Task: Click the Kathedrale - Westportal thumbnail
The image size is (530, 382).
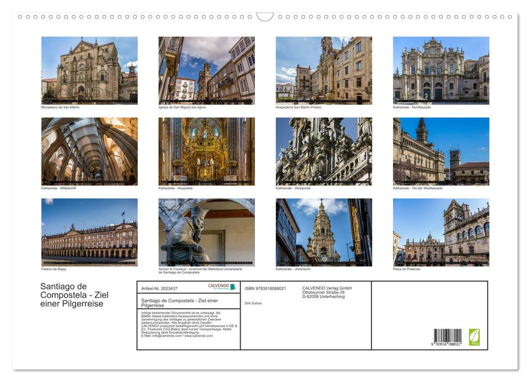Action: click(x=323, y=152)
